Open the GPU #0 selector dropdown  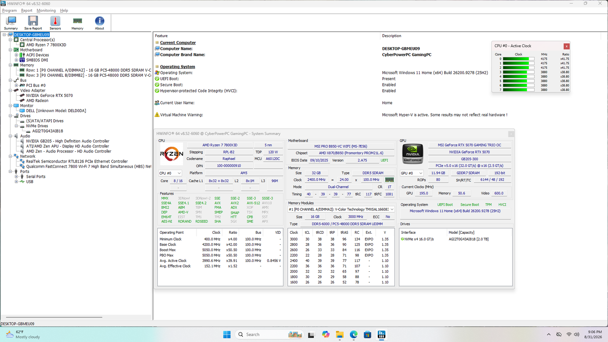click(412, 173)
